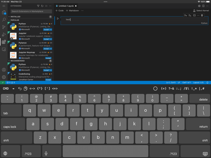Toggle the caps lock key
The image size is (211, 158).
pyautogui.click(x=13, y=124)
